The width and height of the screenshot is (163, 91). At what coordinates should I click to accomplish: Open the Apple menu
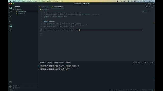click(10, 1)
